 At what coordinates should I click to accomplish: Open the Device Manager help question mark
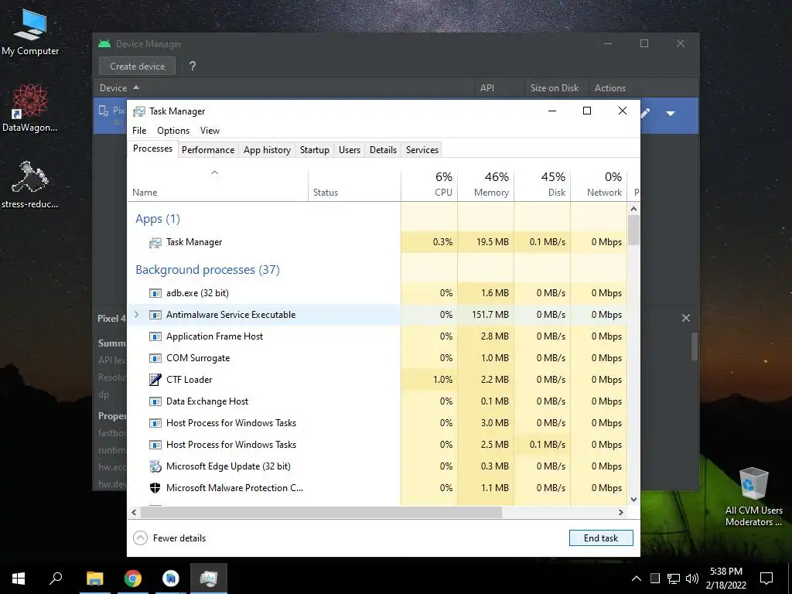pos(192,67)
